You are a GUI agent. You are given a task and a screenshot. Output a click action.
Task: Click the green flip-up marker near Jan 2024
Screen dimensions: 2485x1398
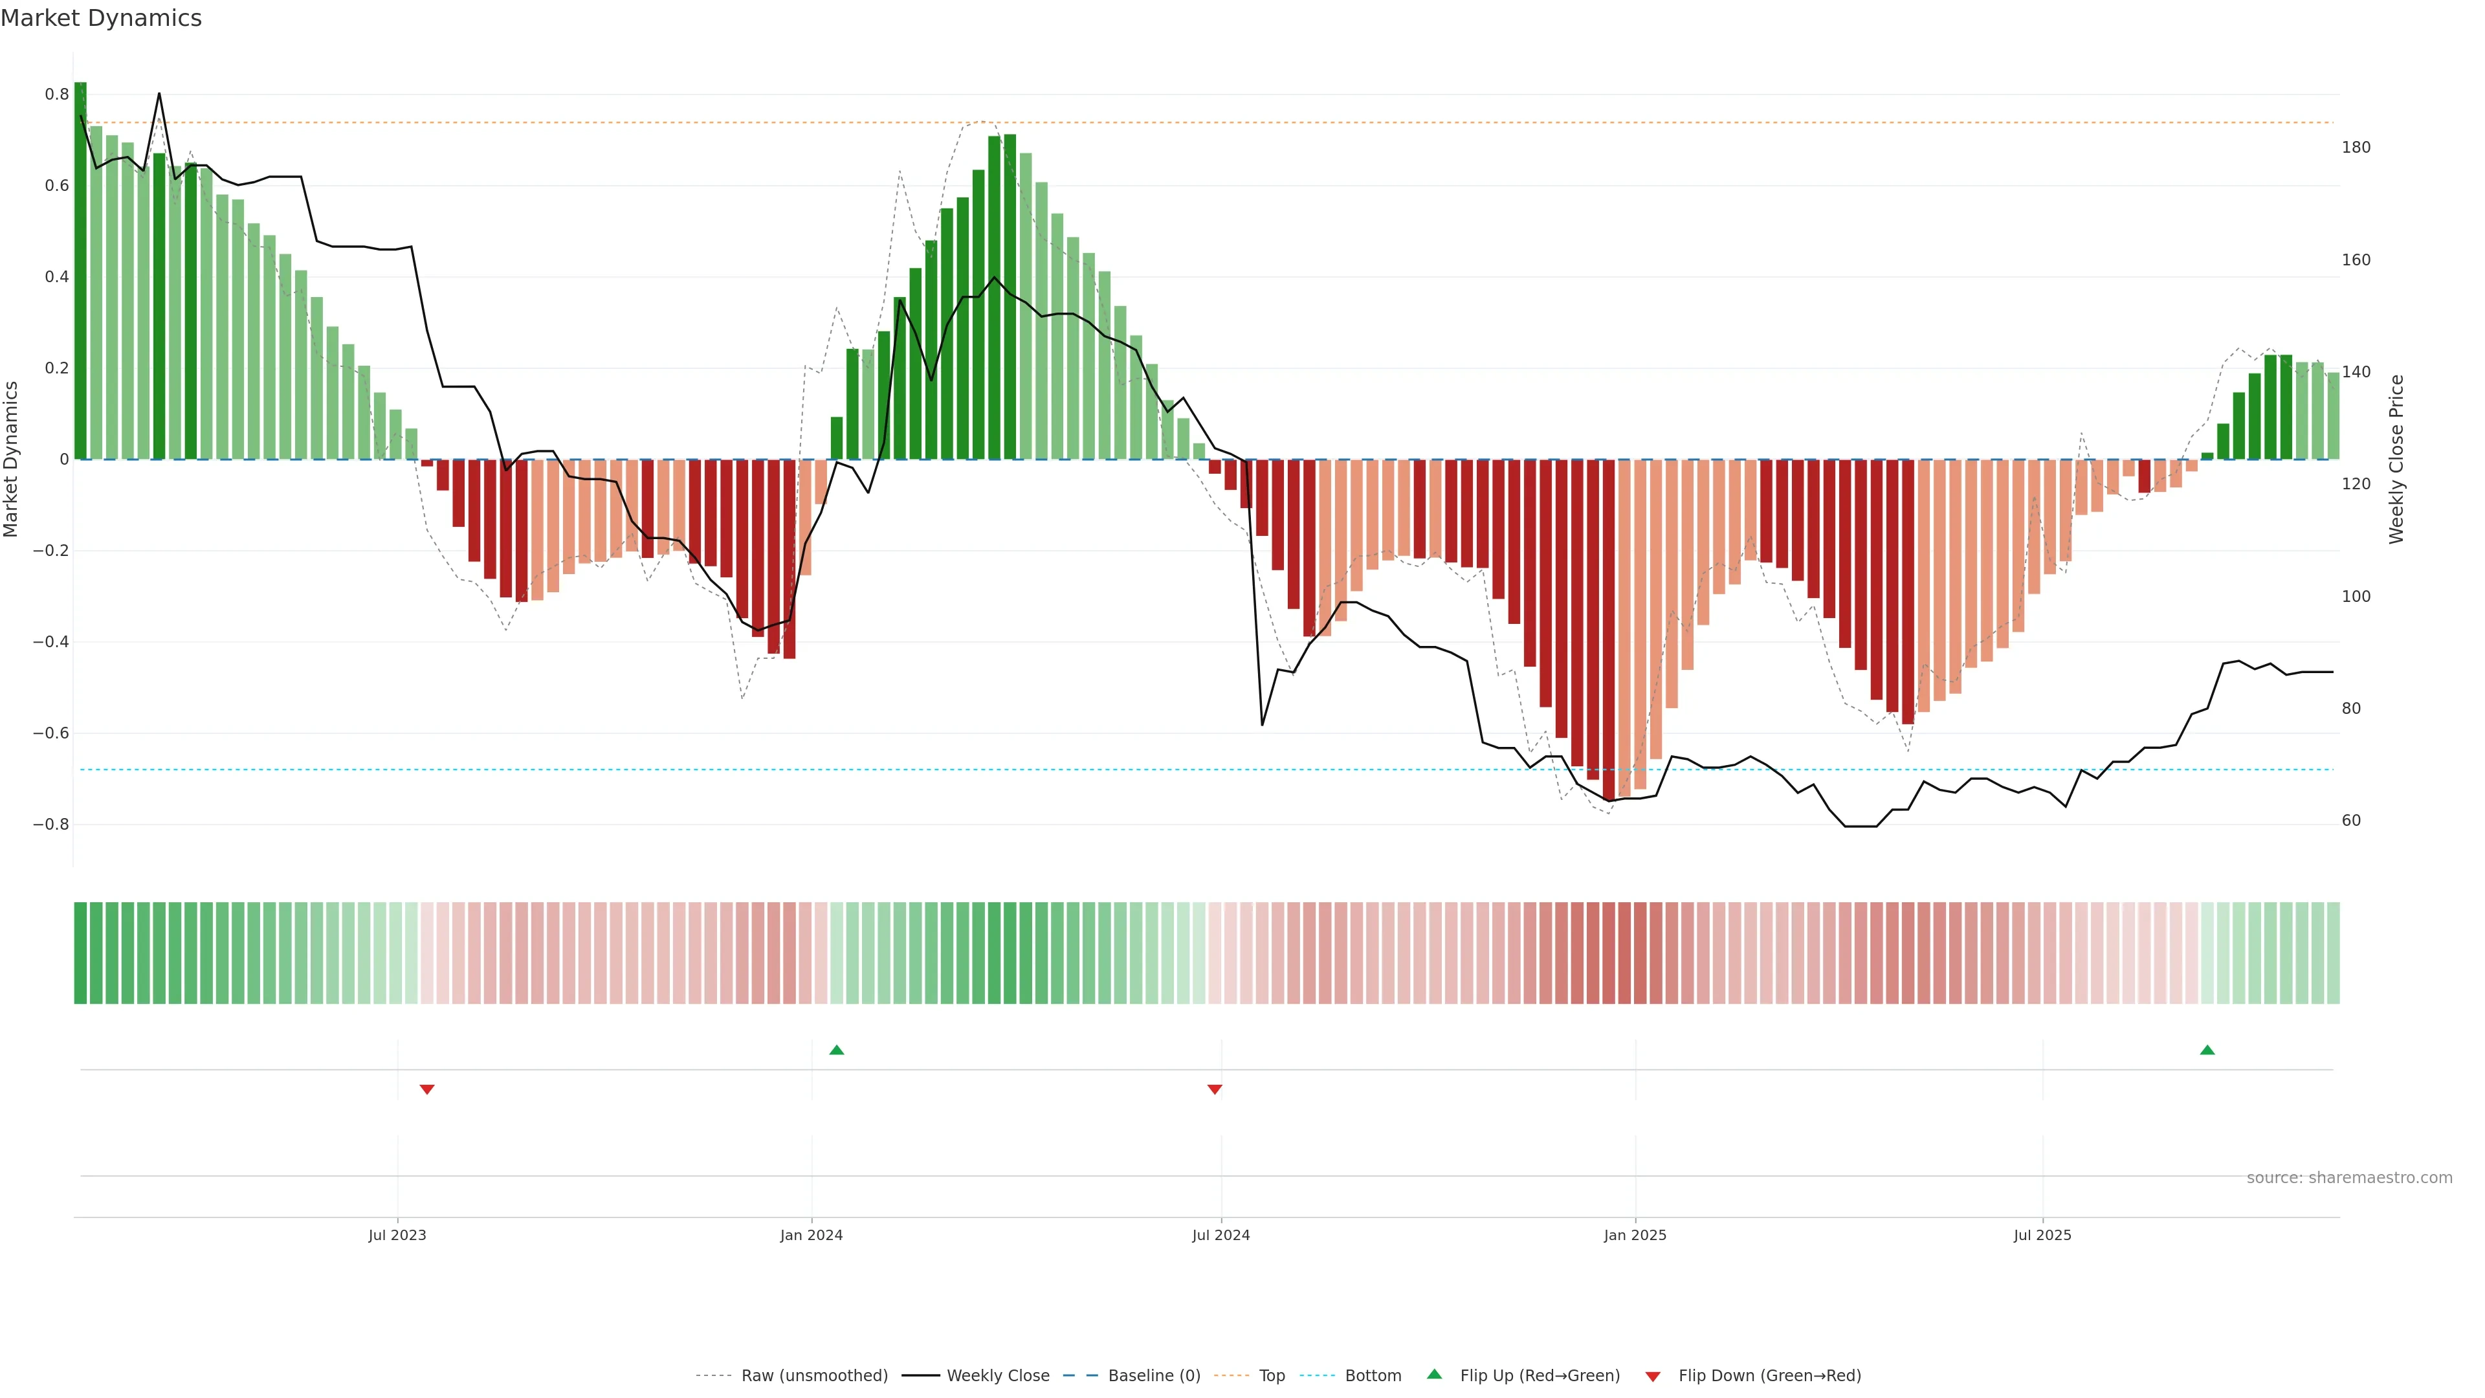tap(836, 1050)
